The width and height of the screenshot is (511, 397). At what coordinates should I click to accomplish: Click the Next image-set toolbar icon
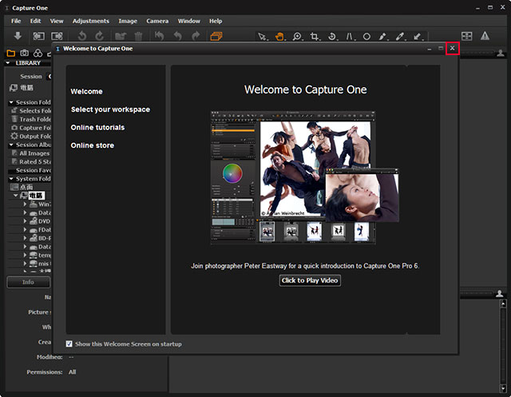click(x=57, y=36)
